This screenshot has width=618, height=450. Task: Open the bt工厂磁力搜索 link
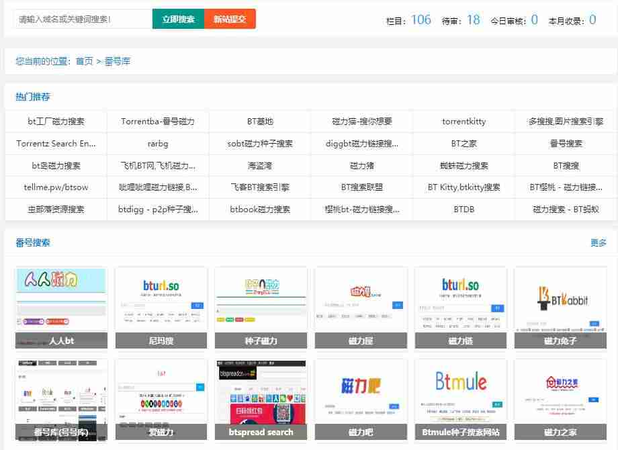(x=56, y=122)
